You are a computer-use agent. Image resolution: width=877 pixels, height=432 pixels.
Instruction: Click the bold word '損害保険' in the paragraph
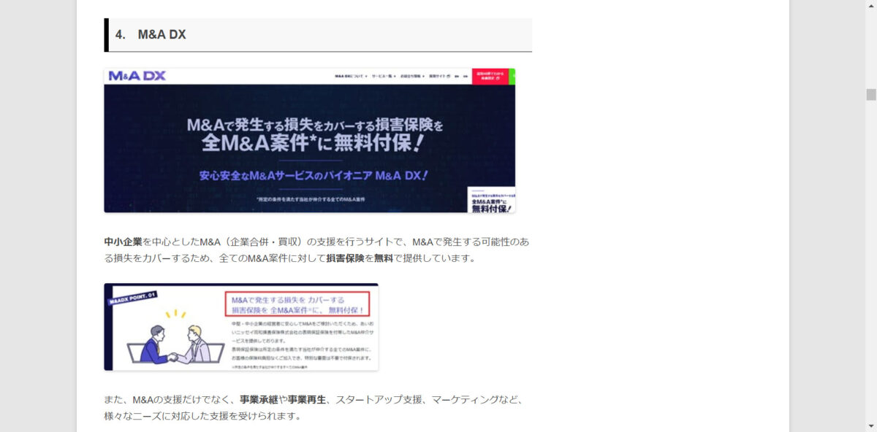345,258
